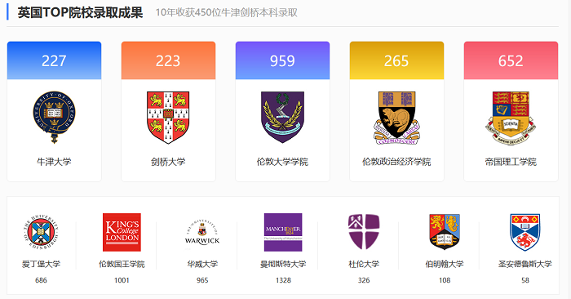Select the 伯明翰大学 label
Viewport: 571px width, 299px height.
(445, 264)
